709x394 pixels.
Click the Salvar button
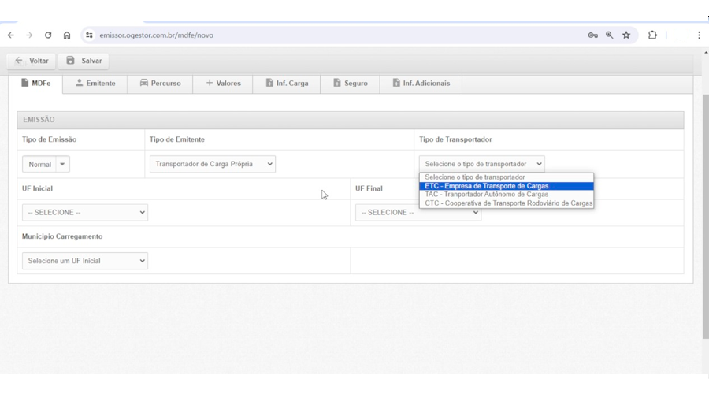[84, 61]
